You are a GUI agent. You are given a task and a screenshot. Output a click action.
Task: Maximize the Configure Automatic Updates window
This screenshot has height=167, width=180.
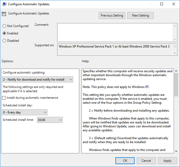[x=162, y=4]
